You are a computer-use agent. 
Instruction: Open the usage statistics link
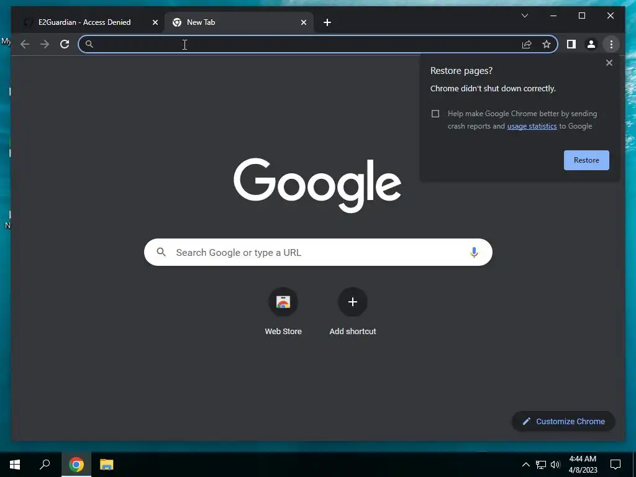click(532, 126)
